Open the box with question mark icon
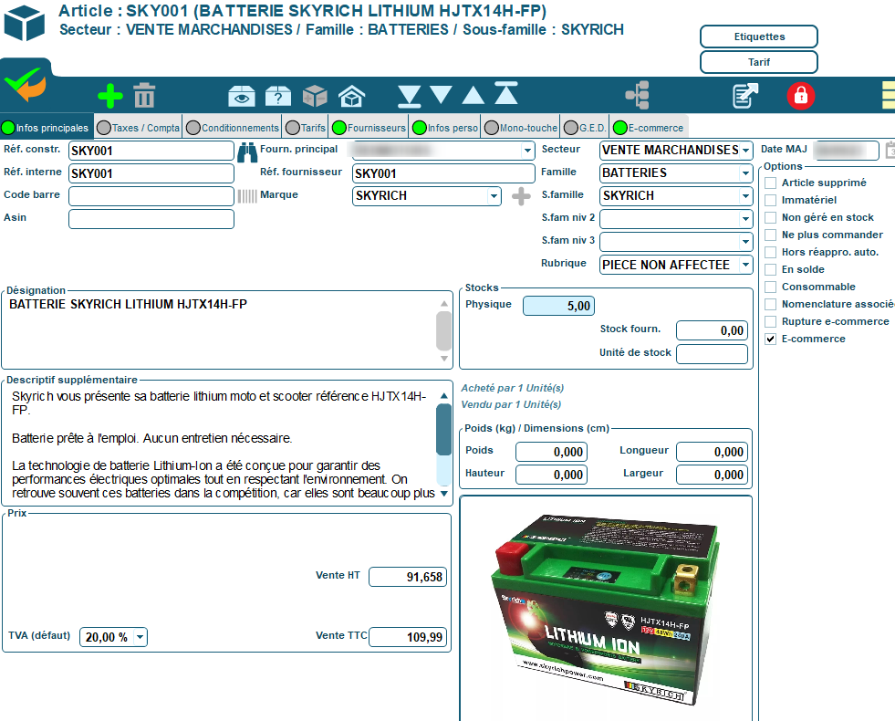 (x=278, y=96)
